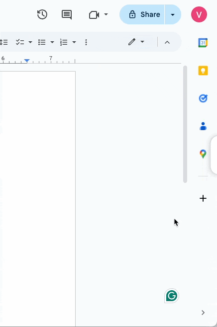Hide the menus with the up chevron
The width and height of the screenshot is (217, 327).
click(x=167, y=42)
